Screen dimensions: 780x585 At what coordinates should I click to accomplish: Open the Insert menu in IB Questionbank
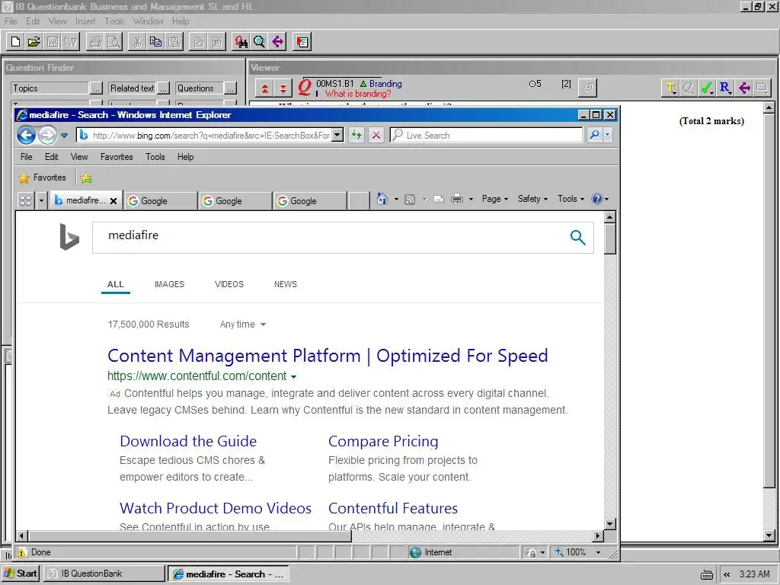click(85, 21)
